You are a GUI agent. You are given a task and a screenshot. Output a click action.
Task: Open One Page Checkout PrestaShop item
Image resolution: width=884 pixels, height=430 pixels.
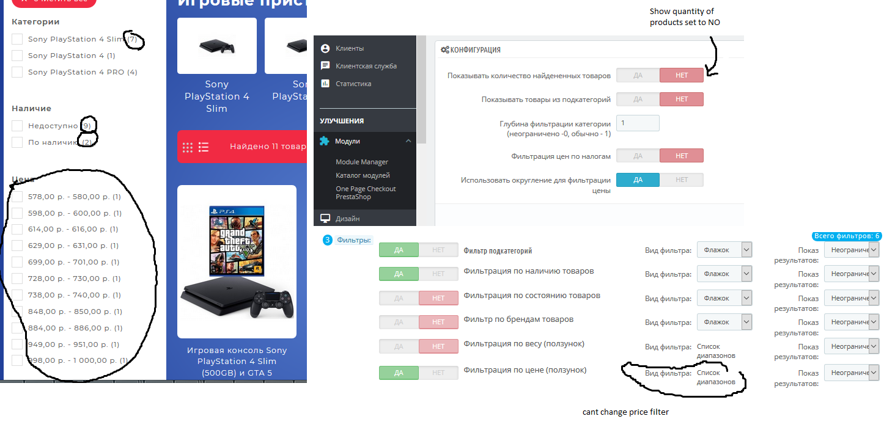(366, 193)
